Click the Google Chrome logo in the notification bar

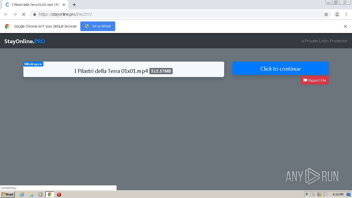[7, 26]
